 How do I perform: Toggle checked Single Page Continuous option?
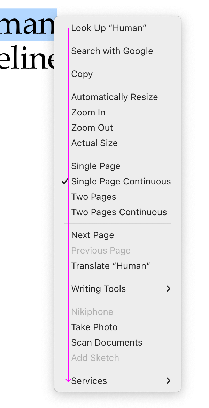click(x=121, y=182)
